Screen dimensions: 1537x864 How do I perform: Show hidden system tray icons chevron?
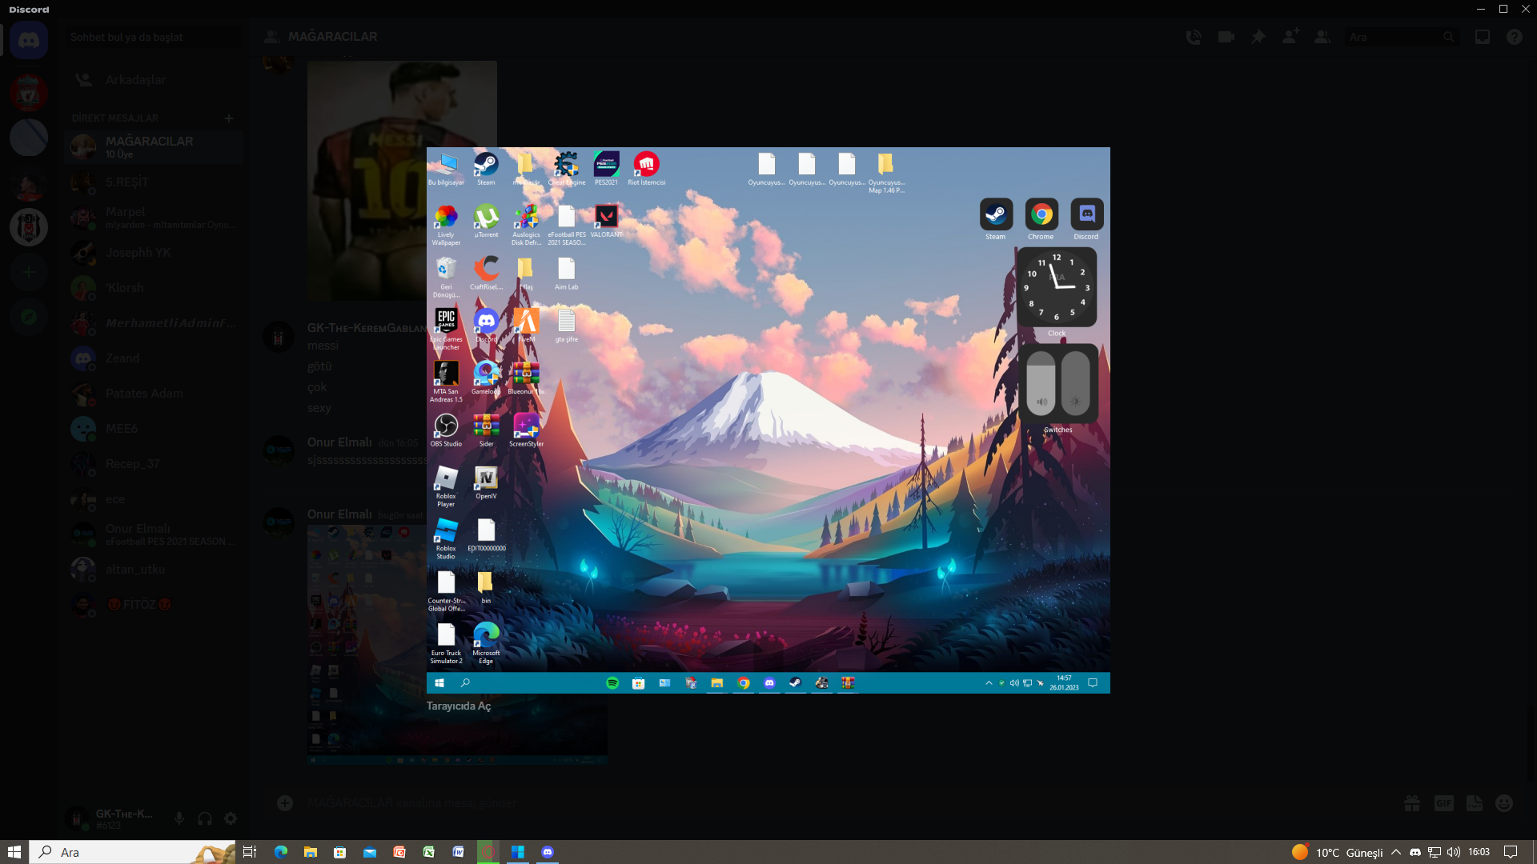point(1396,852)
